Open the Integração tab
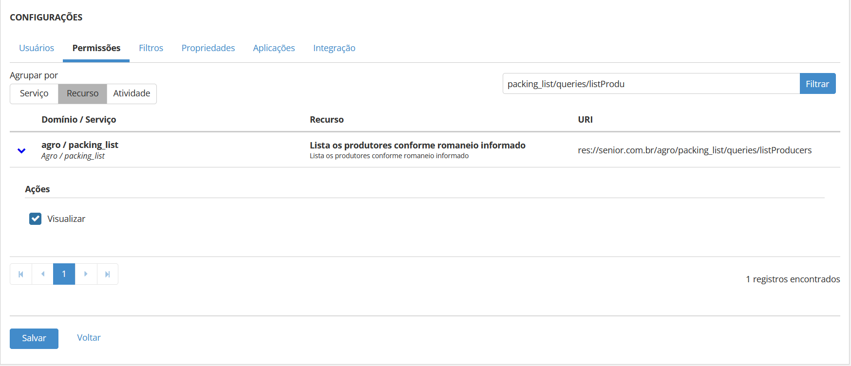The image size is (851, 366). [x=334, y=48]
